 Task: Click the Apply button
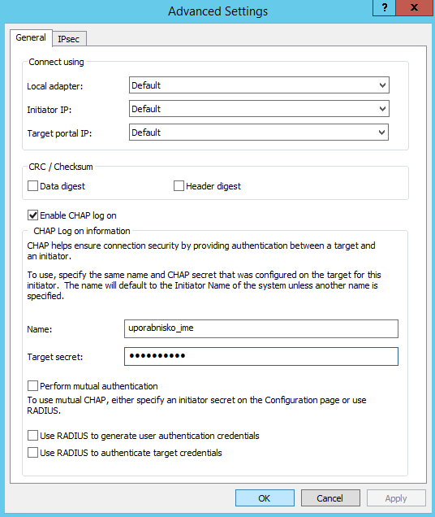coord(396,497)
